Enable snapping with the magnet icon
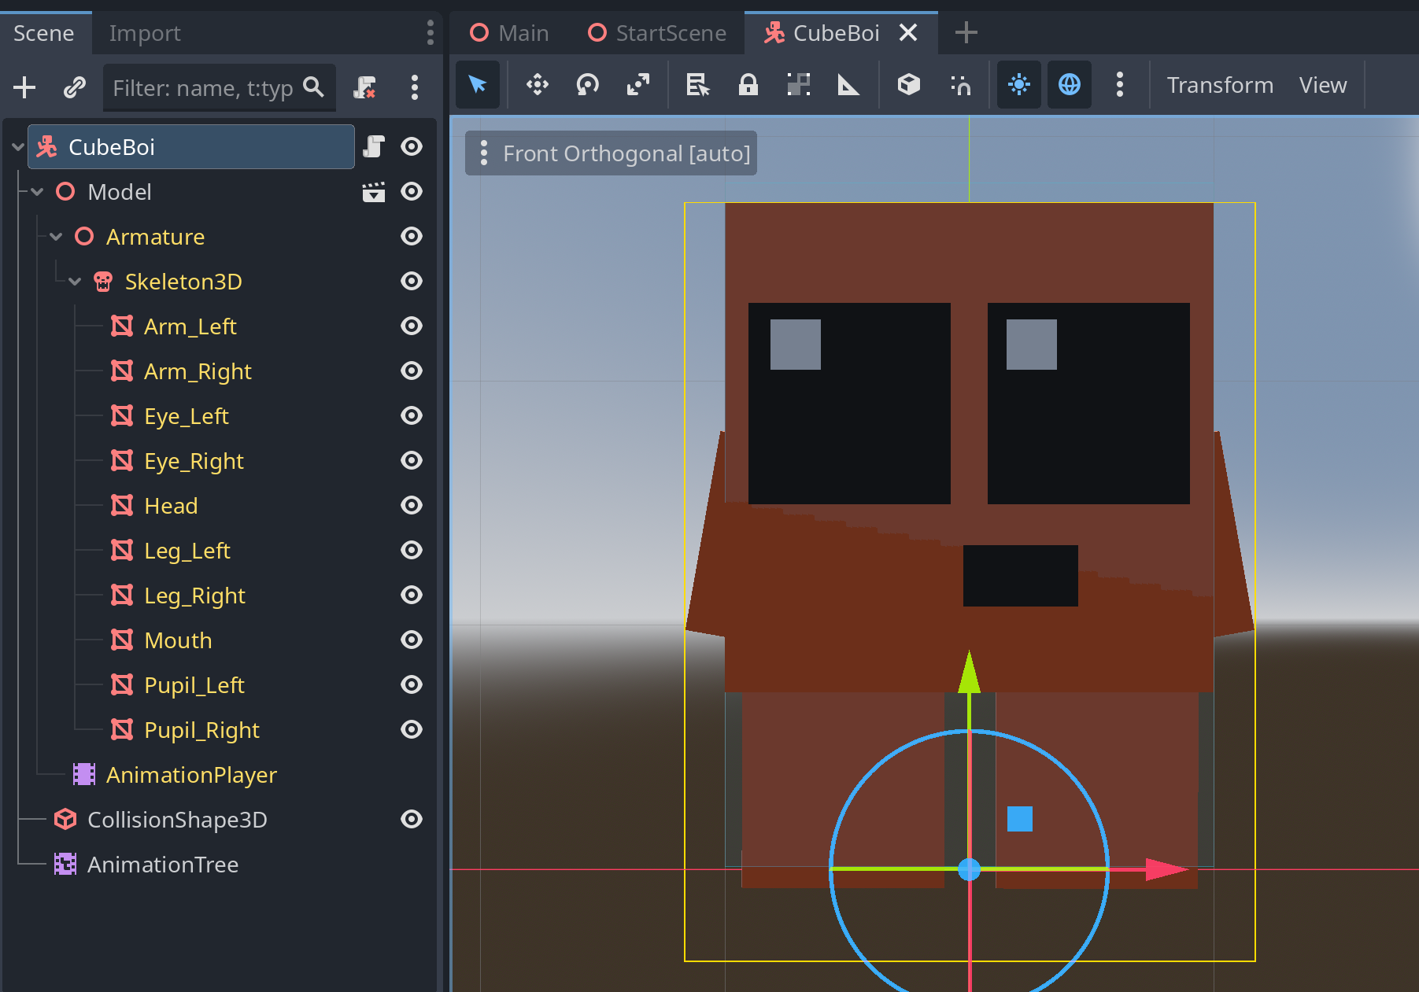1419x992 pixels. coord(960,85)
